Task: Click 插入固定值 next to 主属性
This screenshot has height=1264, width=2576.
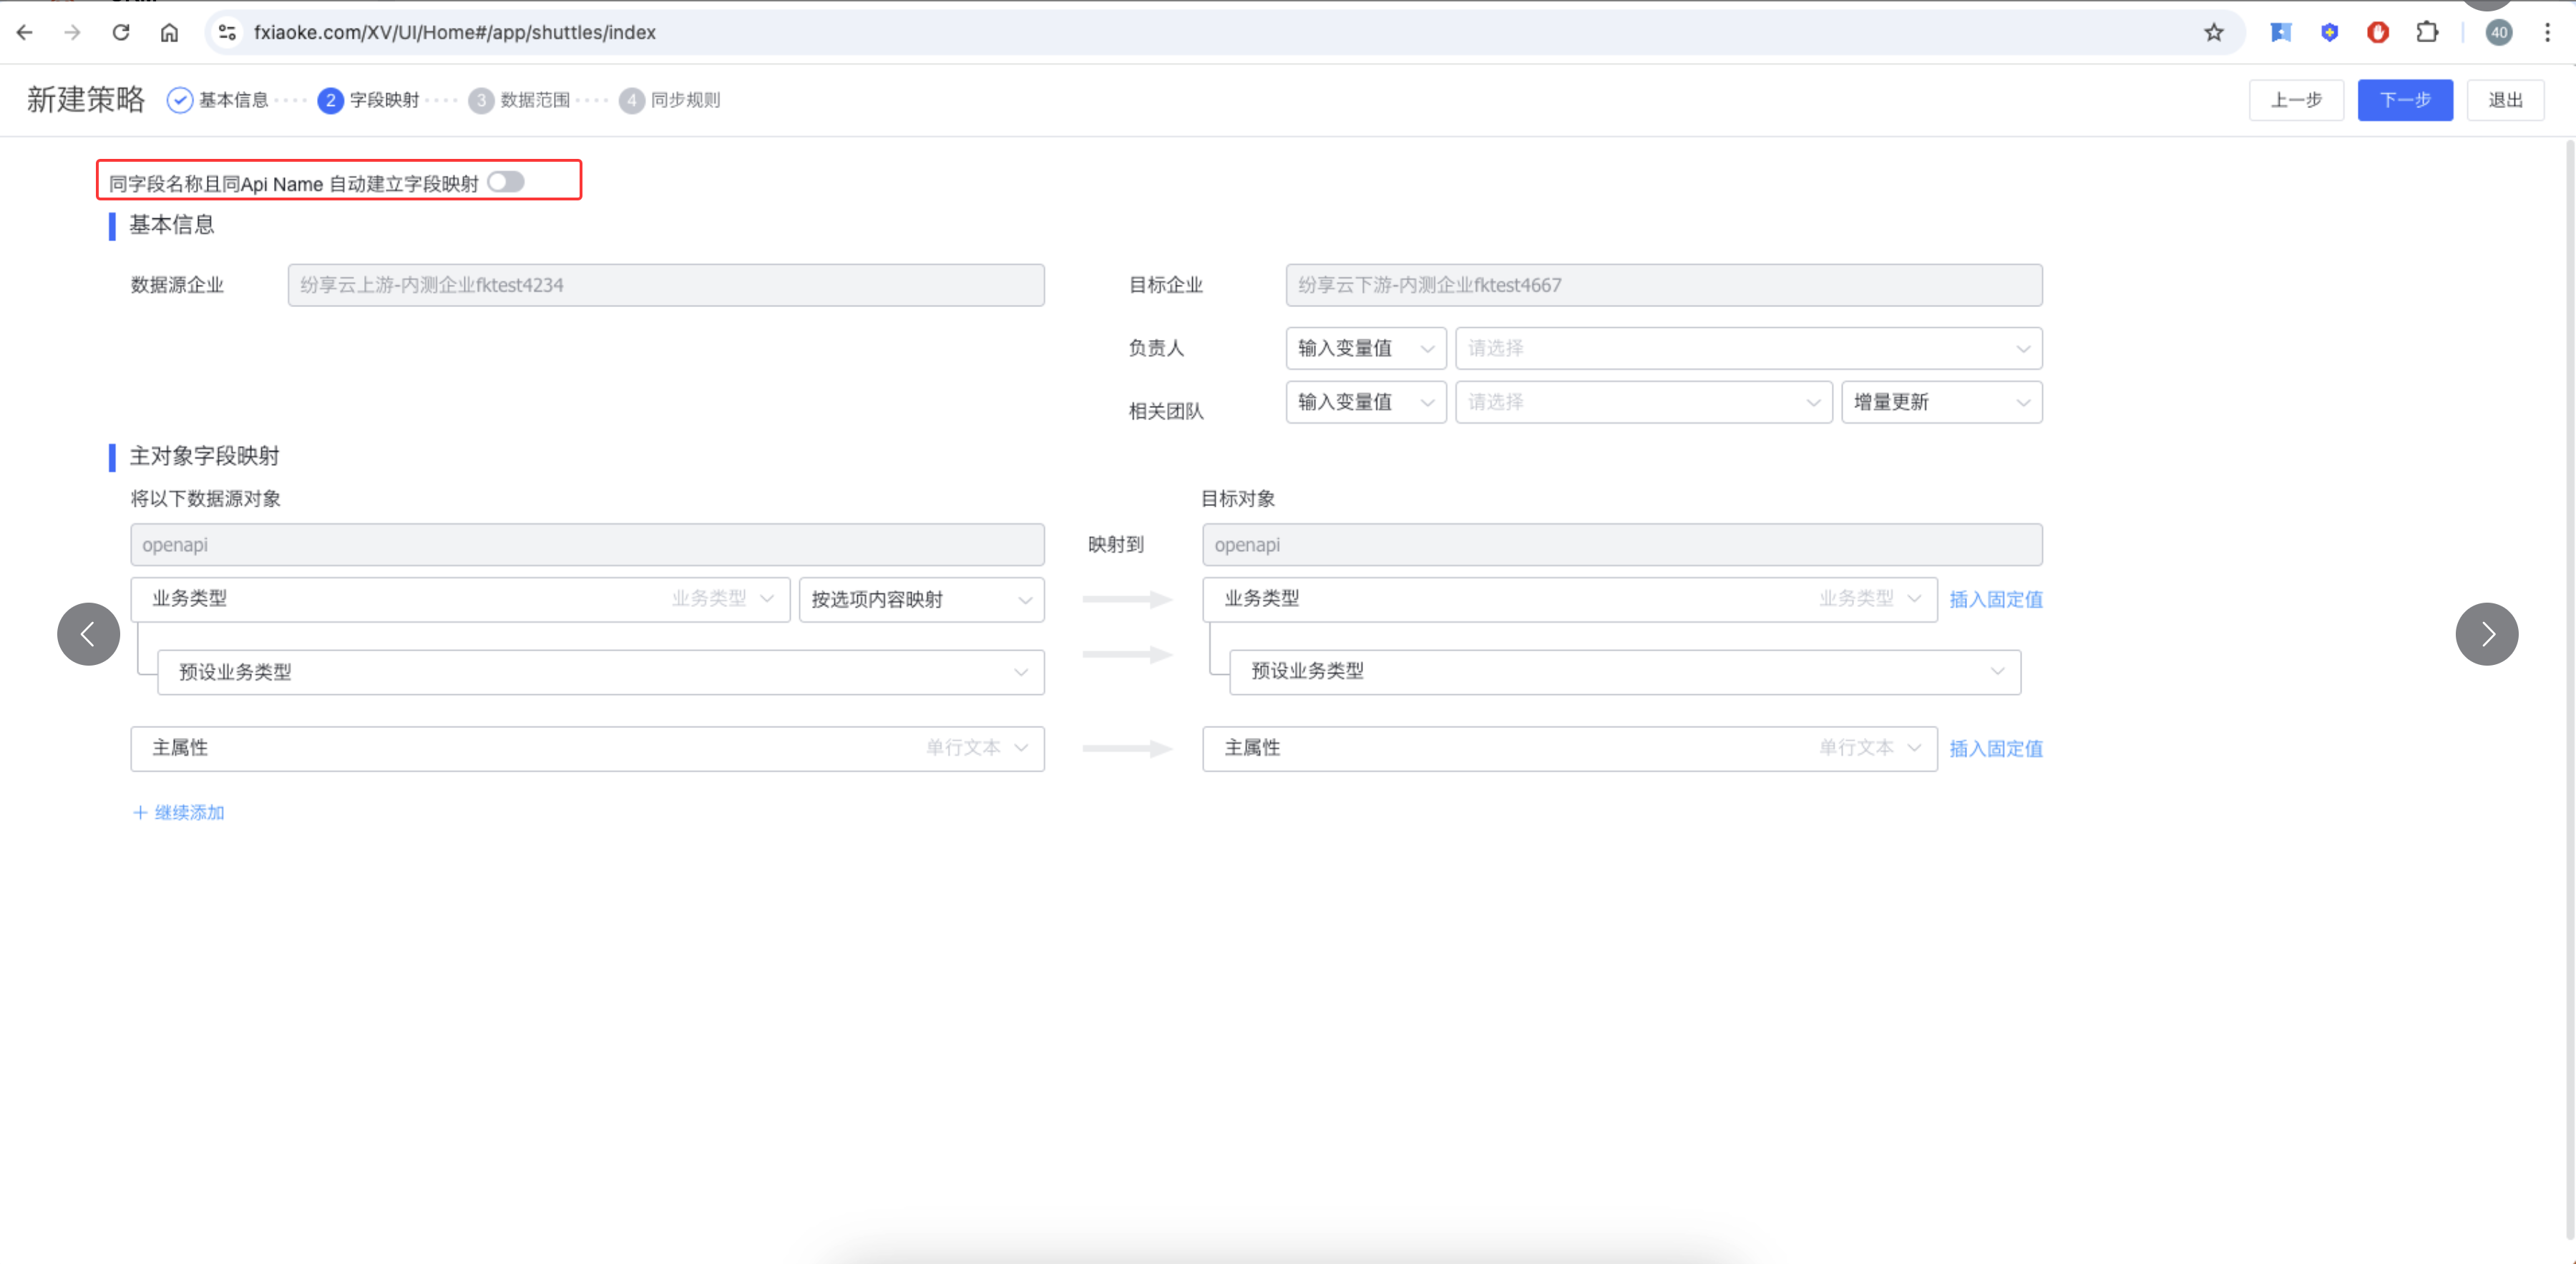Action: tap(1995, 748)
